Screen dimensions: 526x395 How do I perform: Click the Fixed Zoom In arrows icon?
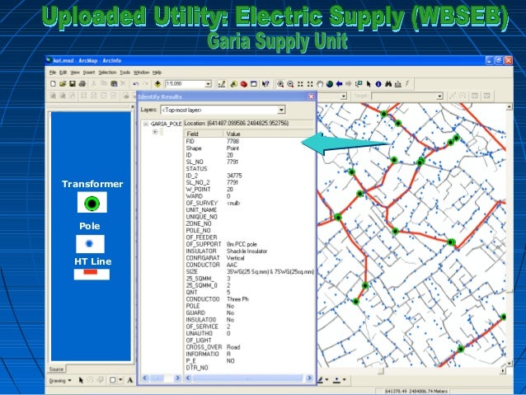coord(300,84)
